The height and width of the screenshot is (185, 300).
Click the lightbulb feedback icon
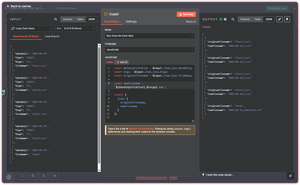(x=203, y=175)
